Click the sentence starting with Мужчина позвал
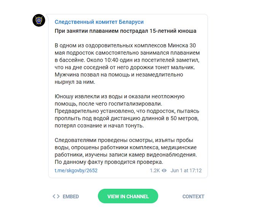 119,75
